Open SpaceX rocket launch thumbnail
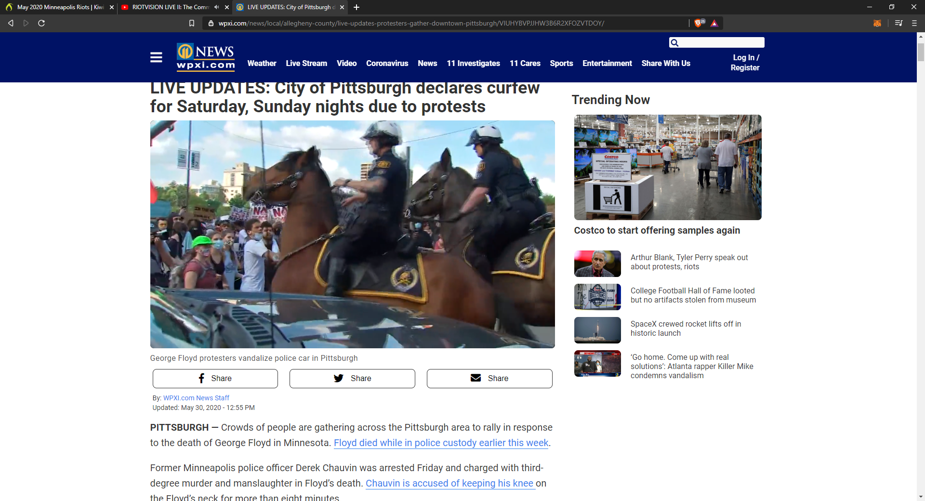The height and width of the screenshot is (501, 925). click(597, 330)
